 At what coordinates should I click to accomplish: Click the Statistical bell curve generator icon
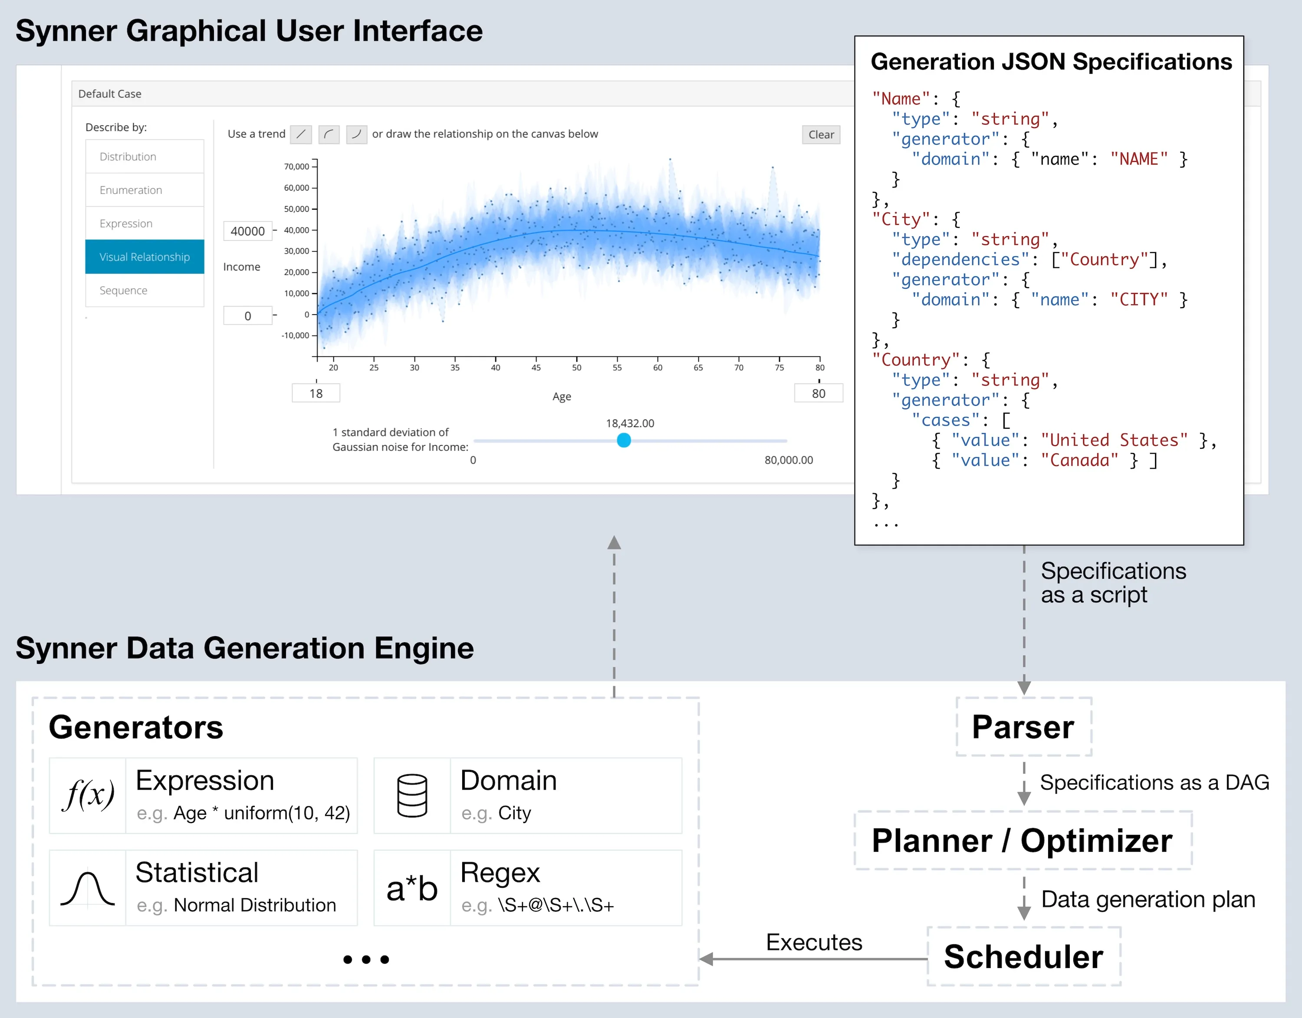click(87, 888)
